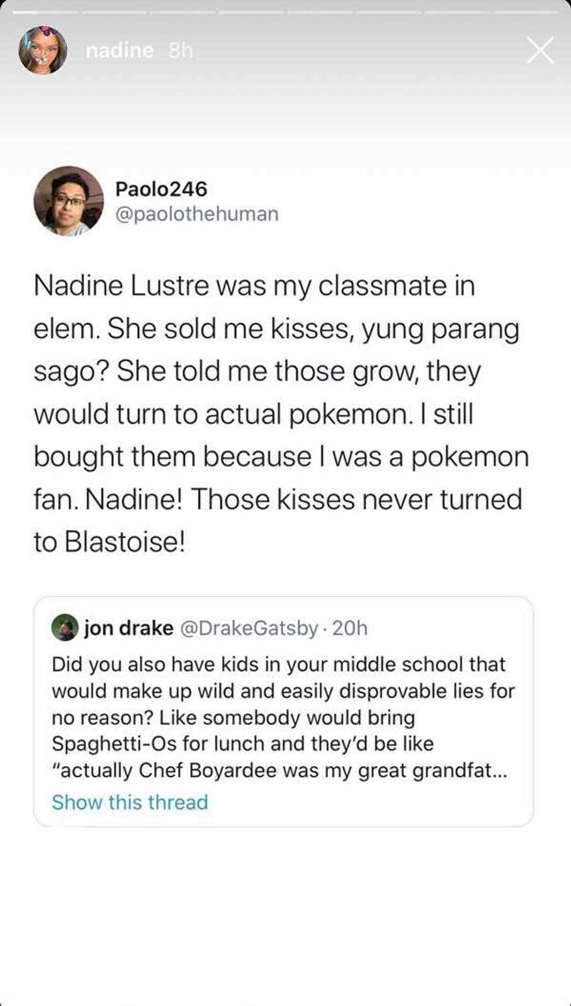Click the nadine username label
This screenshot has height=1006, width=571.
tap(118, 49)
